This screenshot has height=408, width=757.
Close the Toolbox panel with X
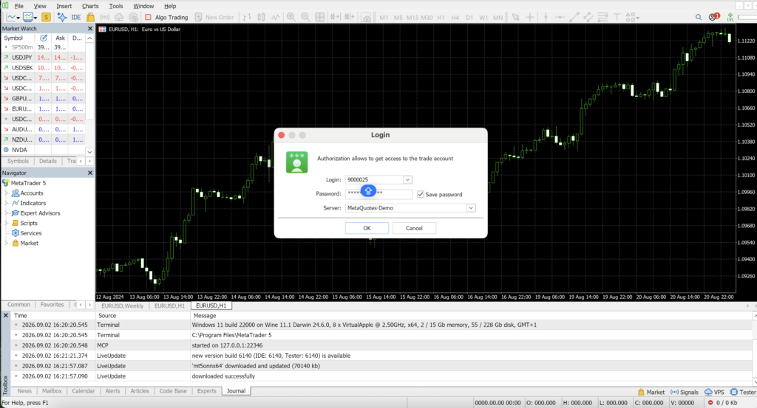click(6, 316)
